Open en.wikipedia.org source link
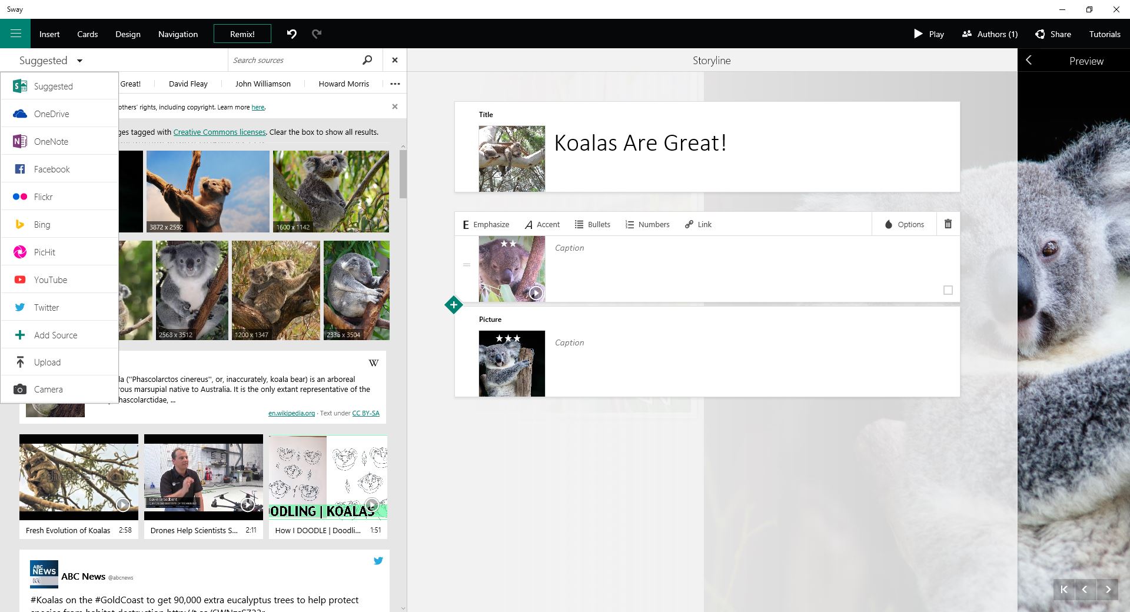The image size is (1130, 612). pyautogui.click(x=291, y=413)
